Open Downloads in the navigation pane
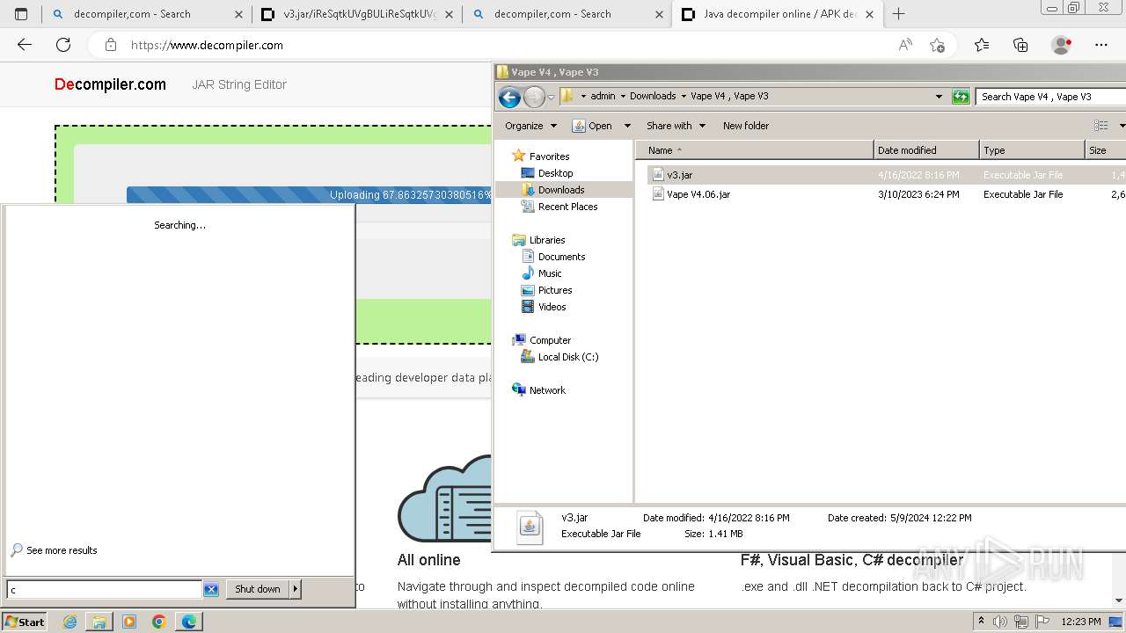 [561, 190]
